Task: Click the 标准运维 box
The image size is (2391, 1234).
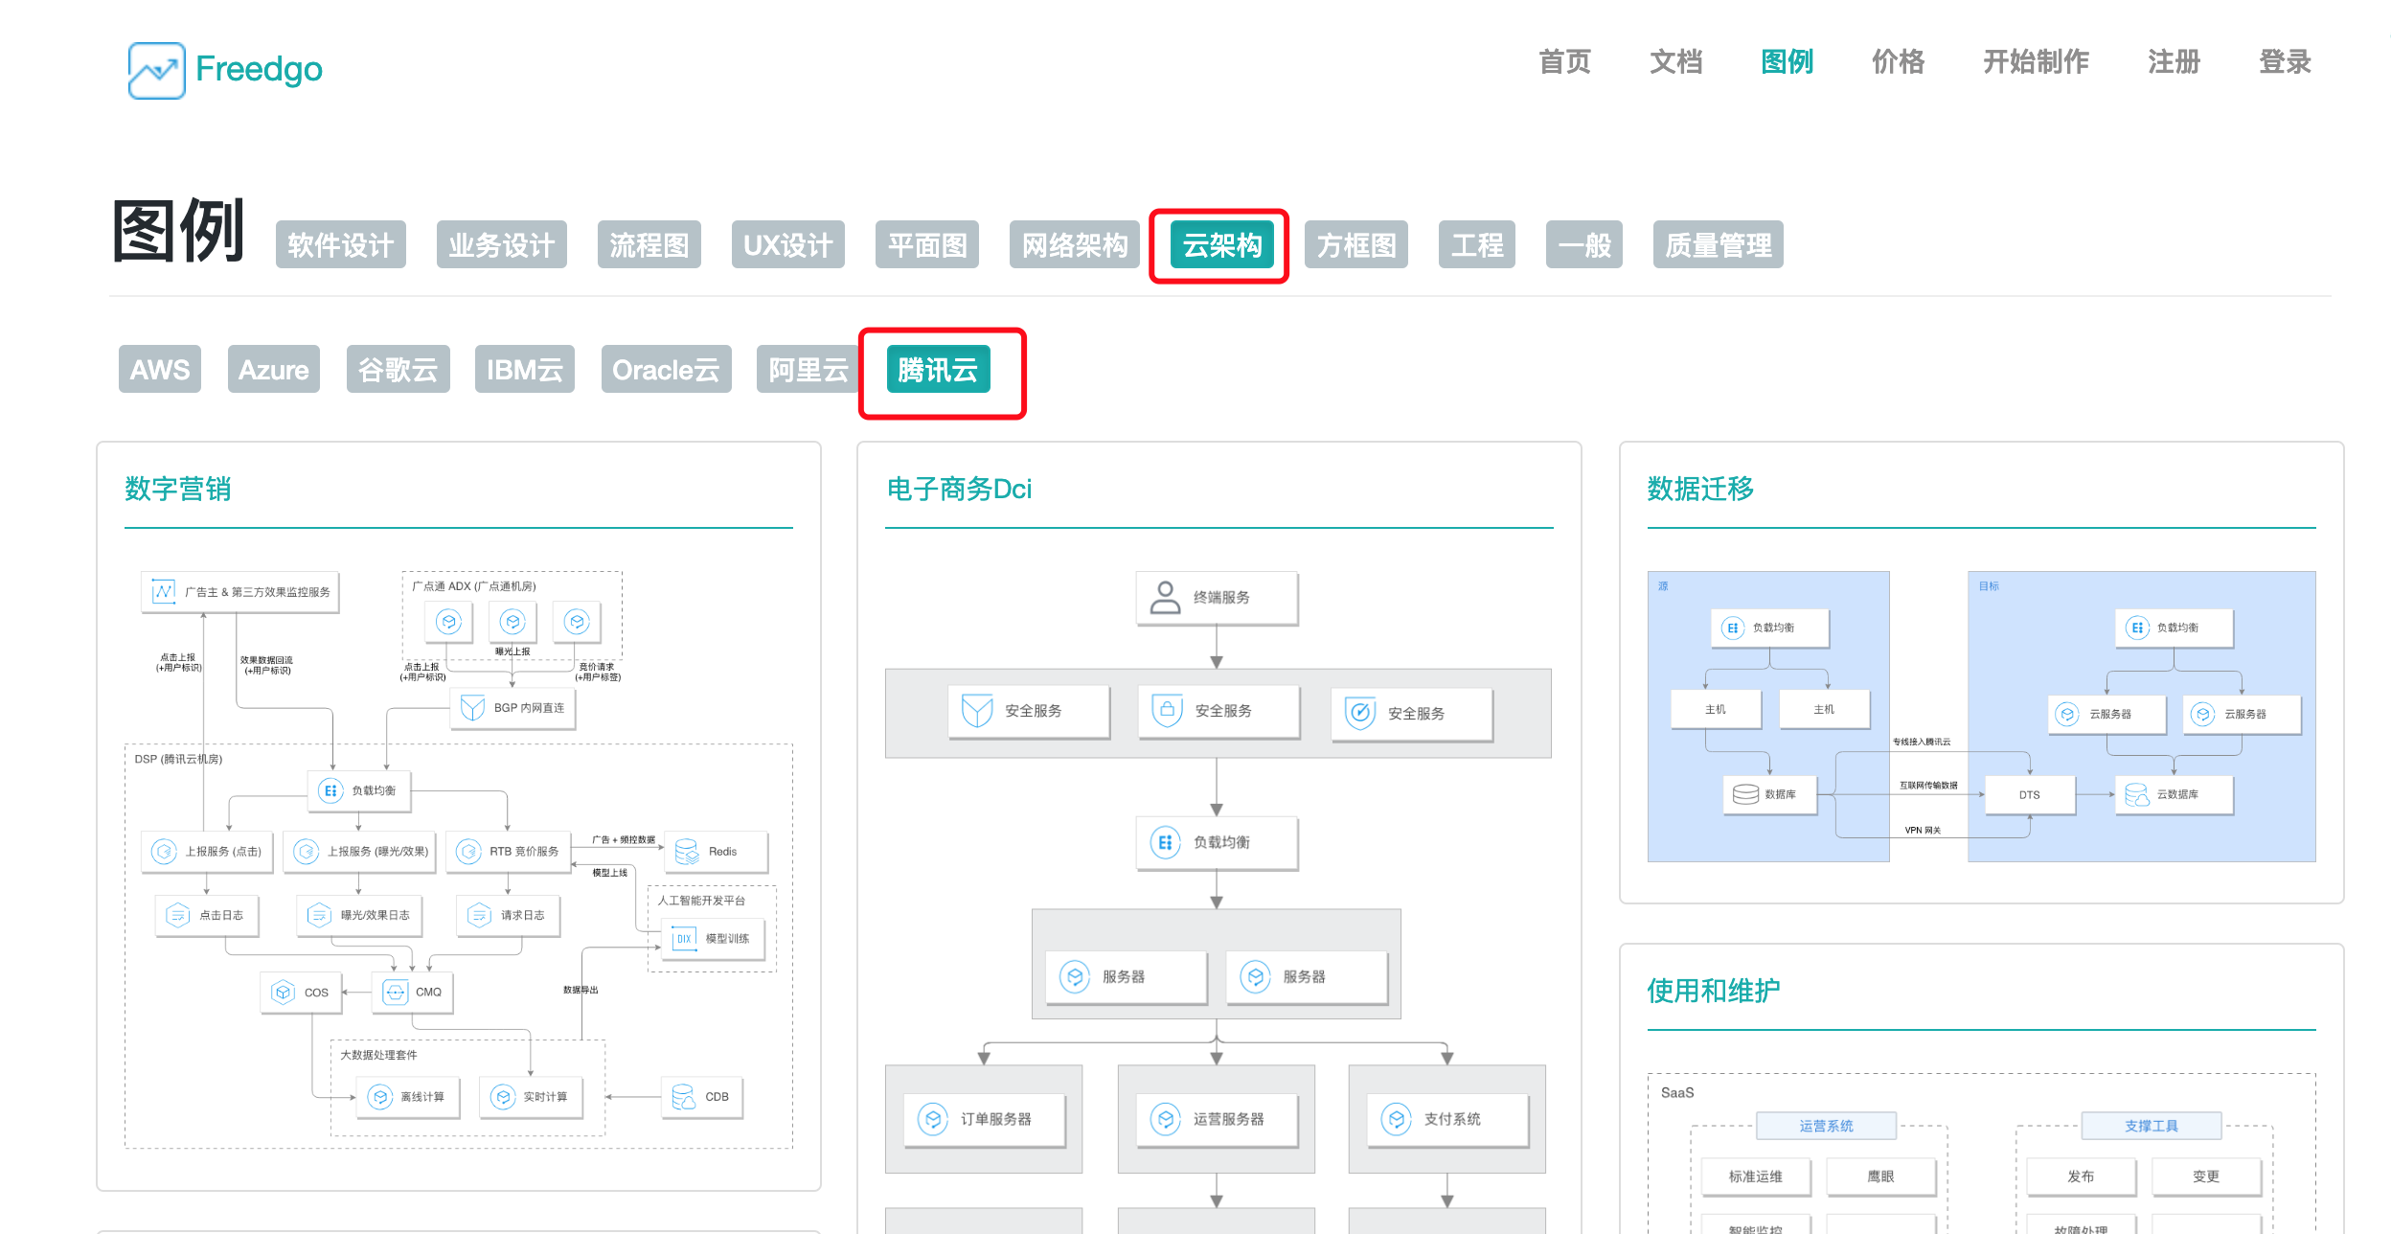Action: (1756, 1177)
